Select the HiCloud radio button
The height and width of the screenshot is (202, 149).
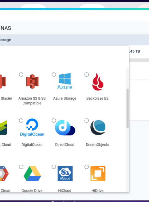[x=54, y=167]
